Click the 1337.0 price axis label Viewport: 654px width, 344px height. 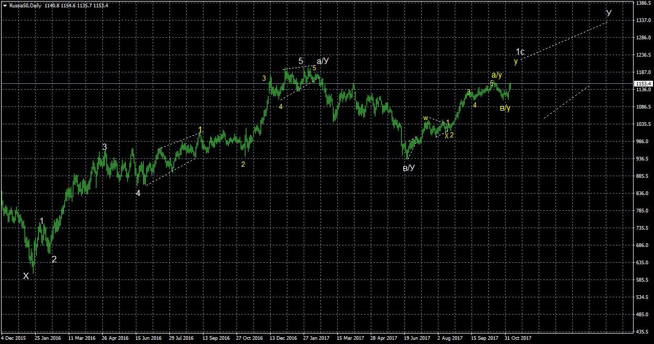[x=643, y=20]
